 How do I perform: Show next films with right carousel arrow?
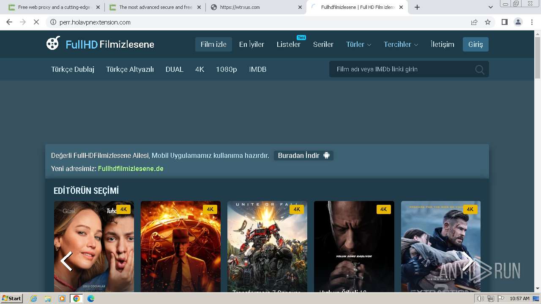468,261
